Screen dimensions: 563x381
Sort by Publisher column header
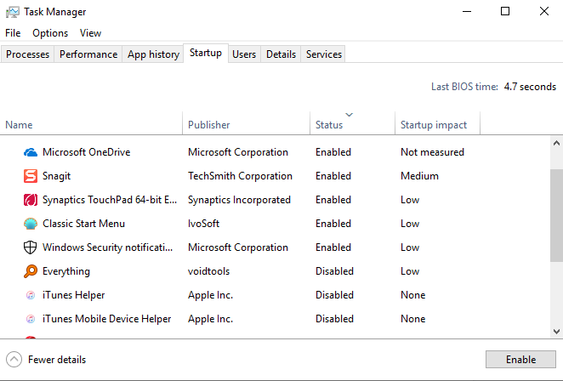[209, 125]
